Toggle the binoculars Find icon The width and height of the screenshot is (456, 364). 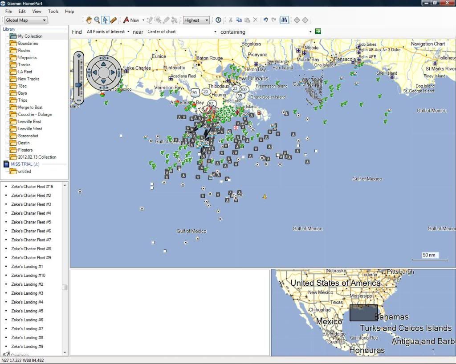(284, 20)
